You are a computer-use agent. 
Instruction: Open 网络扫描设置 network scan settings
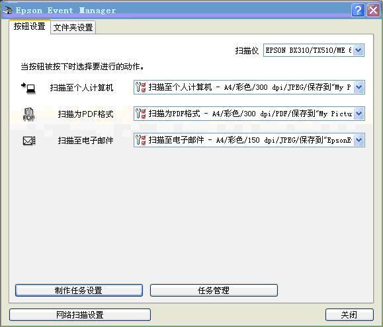tap(80, 315)
